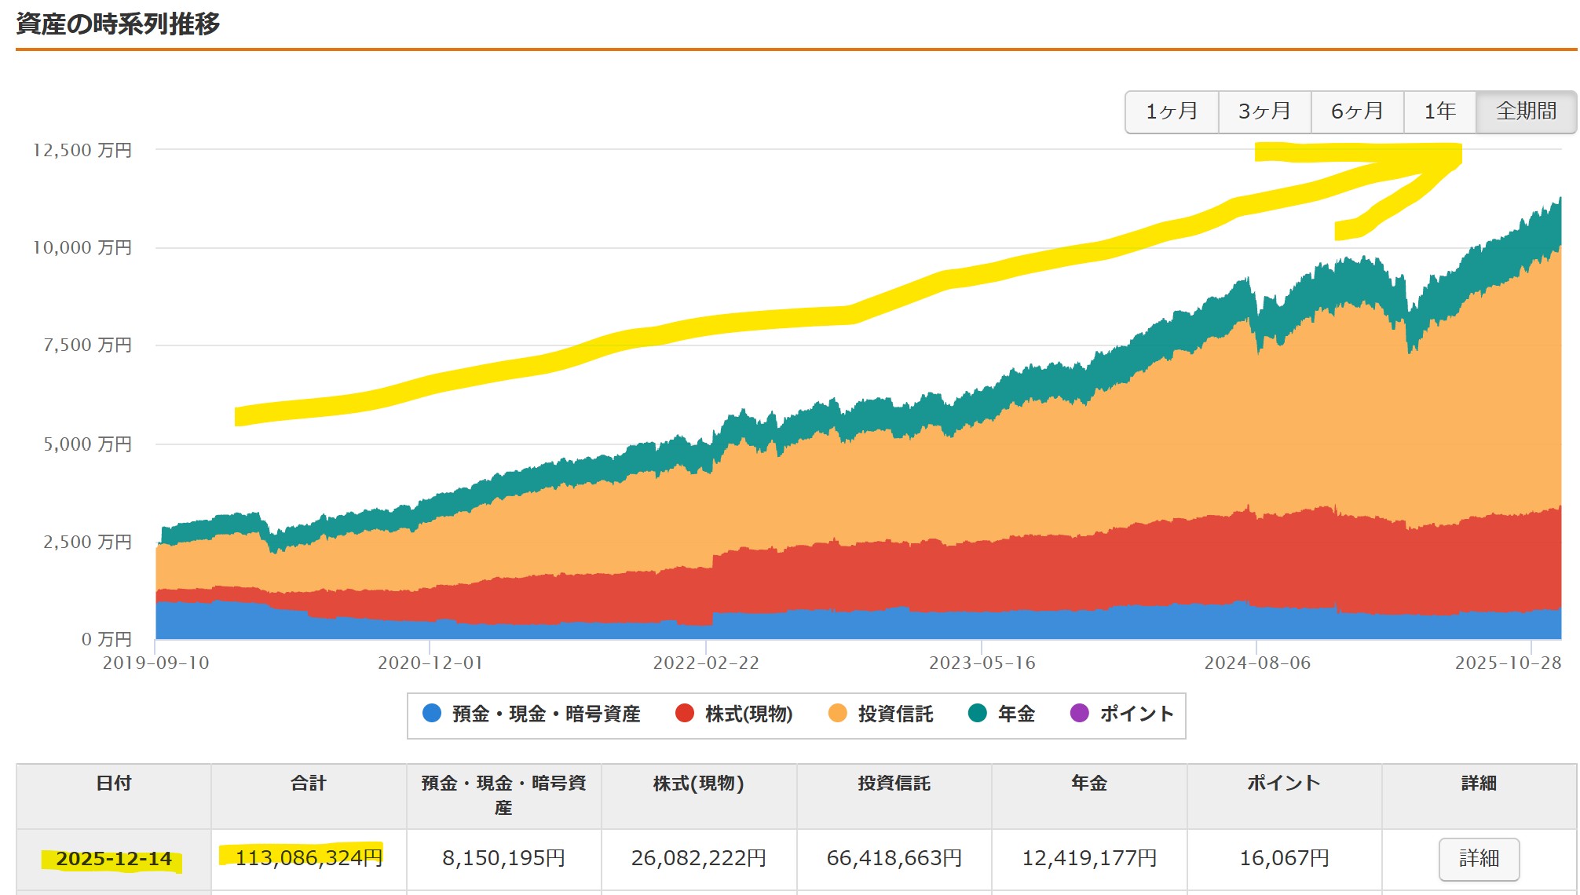Click the 投資信託 table column header
Image resolution: width=1580 pixels, height=895 pixels.
tap(894, 783)
